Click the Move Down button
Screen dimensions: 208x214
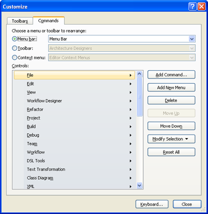click(x=171, y=126)
